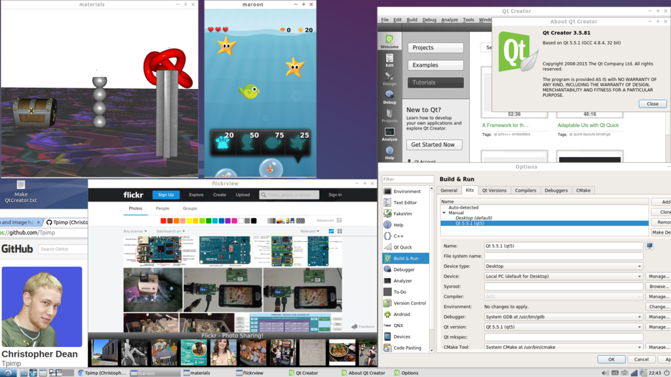The width and height of the screenshot is (671, 377).
Task: Click the flickr logo in flickrview
Action: click(133, 195)
